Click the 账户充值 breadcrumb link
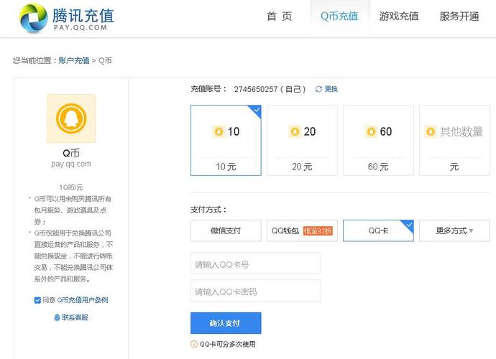 tap(74, 60)
